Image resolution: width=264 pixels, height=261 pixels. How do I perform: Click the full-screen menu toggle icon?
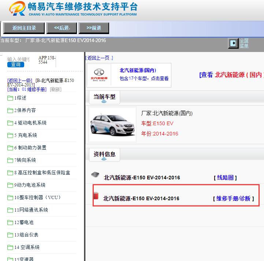coord(233,43)
